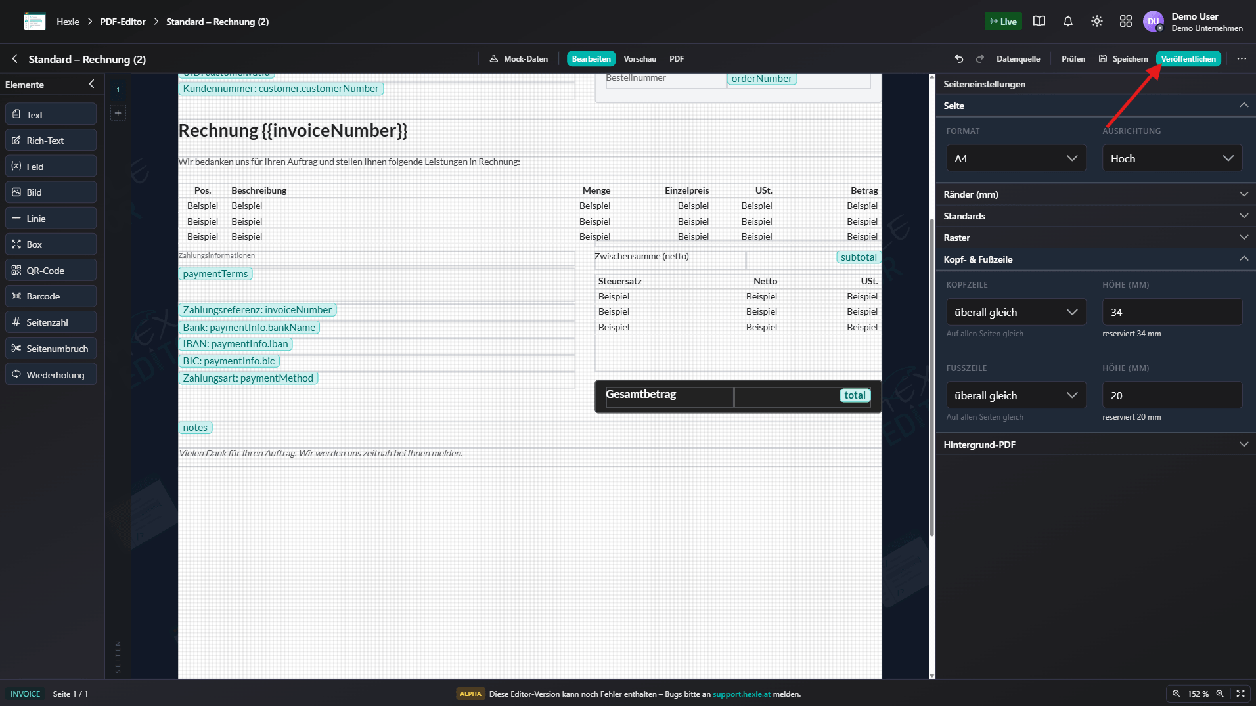
Task: Navigate to the PDF-Editor breadcrumb
Action: 123,22
